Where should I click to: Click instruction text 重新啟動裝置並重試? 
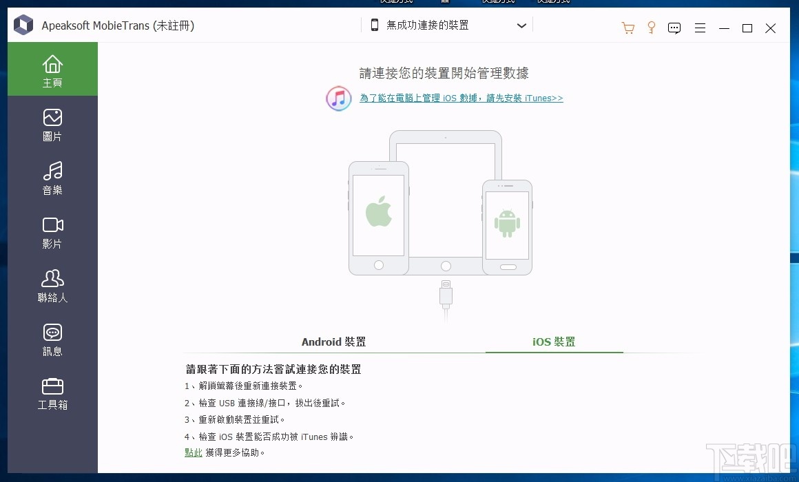click(x=234, y=419)
